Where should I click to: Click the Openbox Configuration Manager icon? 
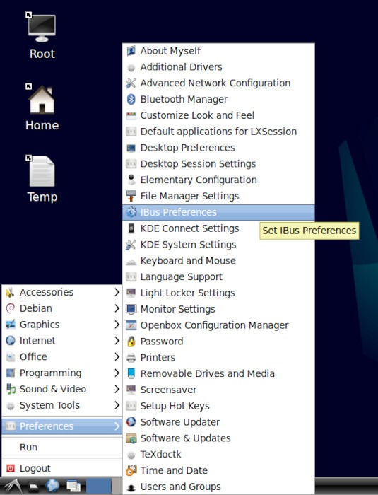pyautogui.click(x=131, y=325)
